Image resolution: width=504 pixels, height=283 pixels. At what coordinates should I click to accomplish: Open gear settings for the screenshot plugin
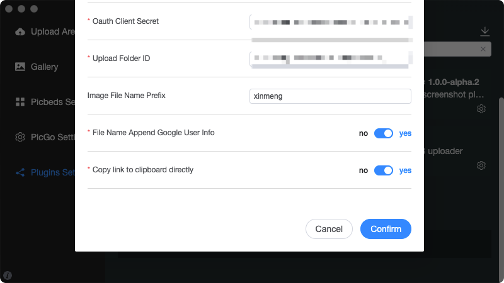click(x=481, y=109)
